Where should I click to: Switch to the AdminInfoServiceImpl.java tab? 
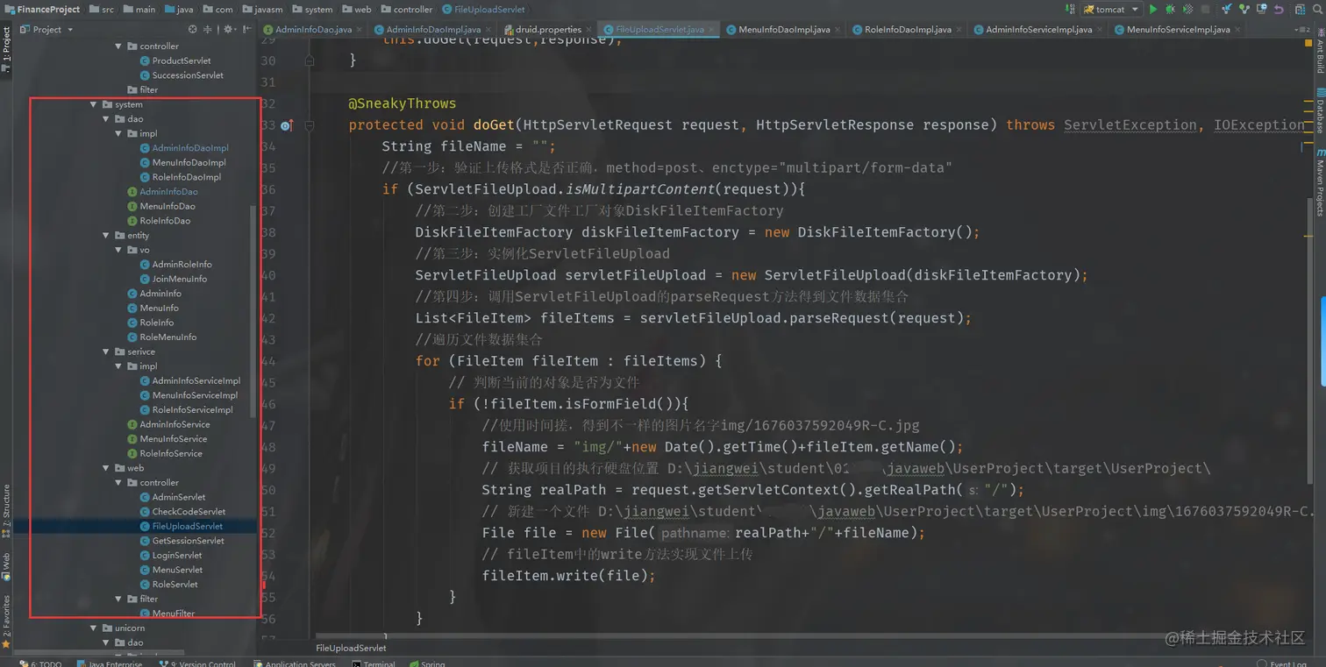(x=1038, y=29)
